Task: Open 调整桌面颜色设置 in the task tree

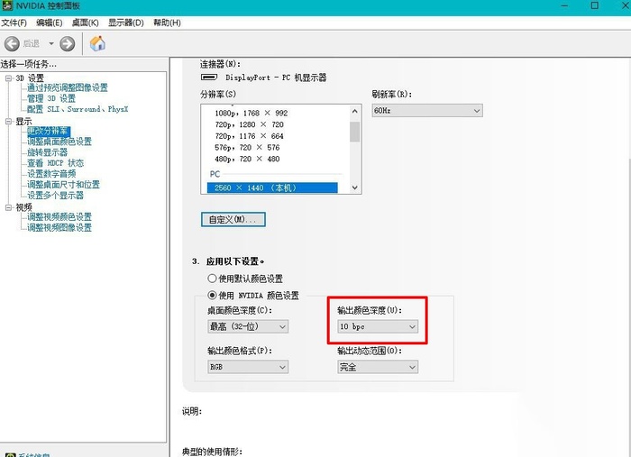Action: point(59,142)
